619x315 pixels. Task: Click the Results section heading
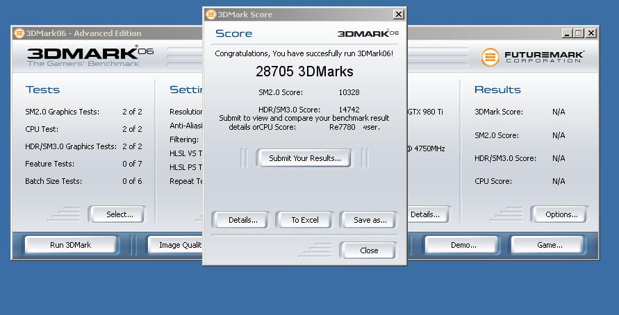[x=497, y=90]
